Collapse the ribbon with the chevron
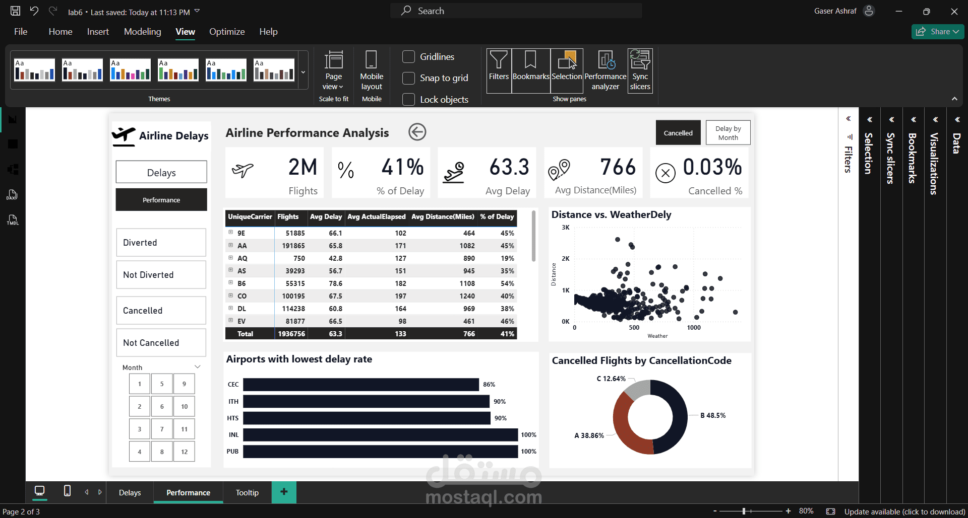This screenshot has width=968, height=518. click(x=954, y=99)
